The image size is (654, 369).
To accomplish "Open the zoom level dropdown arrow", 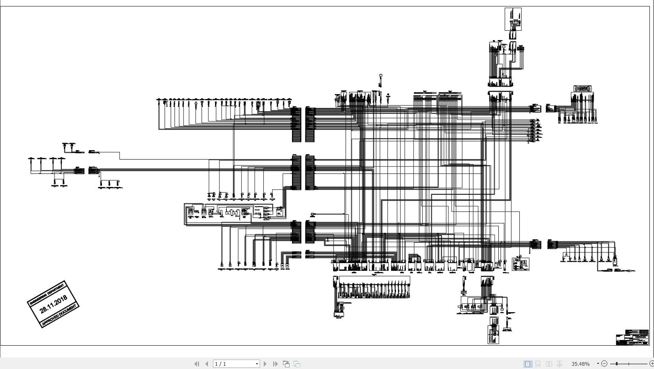I will tap(598, 364).
